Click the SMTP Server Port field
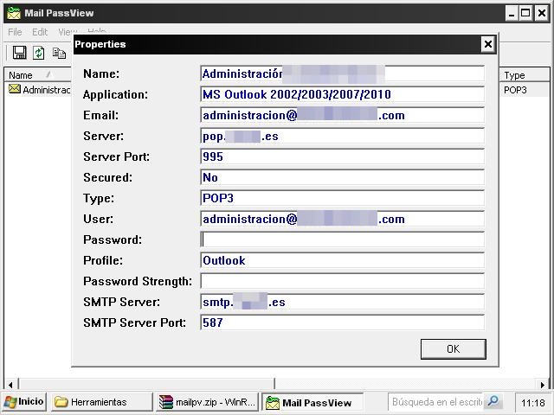 342,322
